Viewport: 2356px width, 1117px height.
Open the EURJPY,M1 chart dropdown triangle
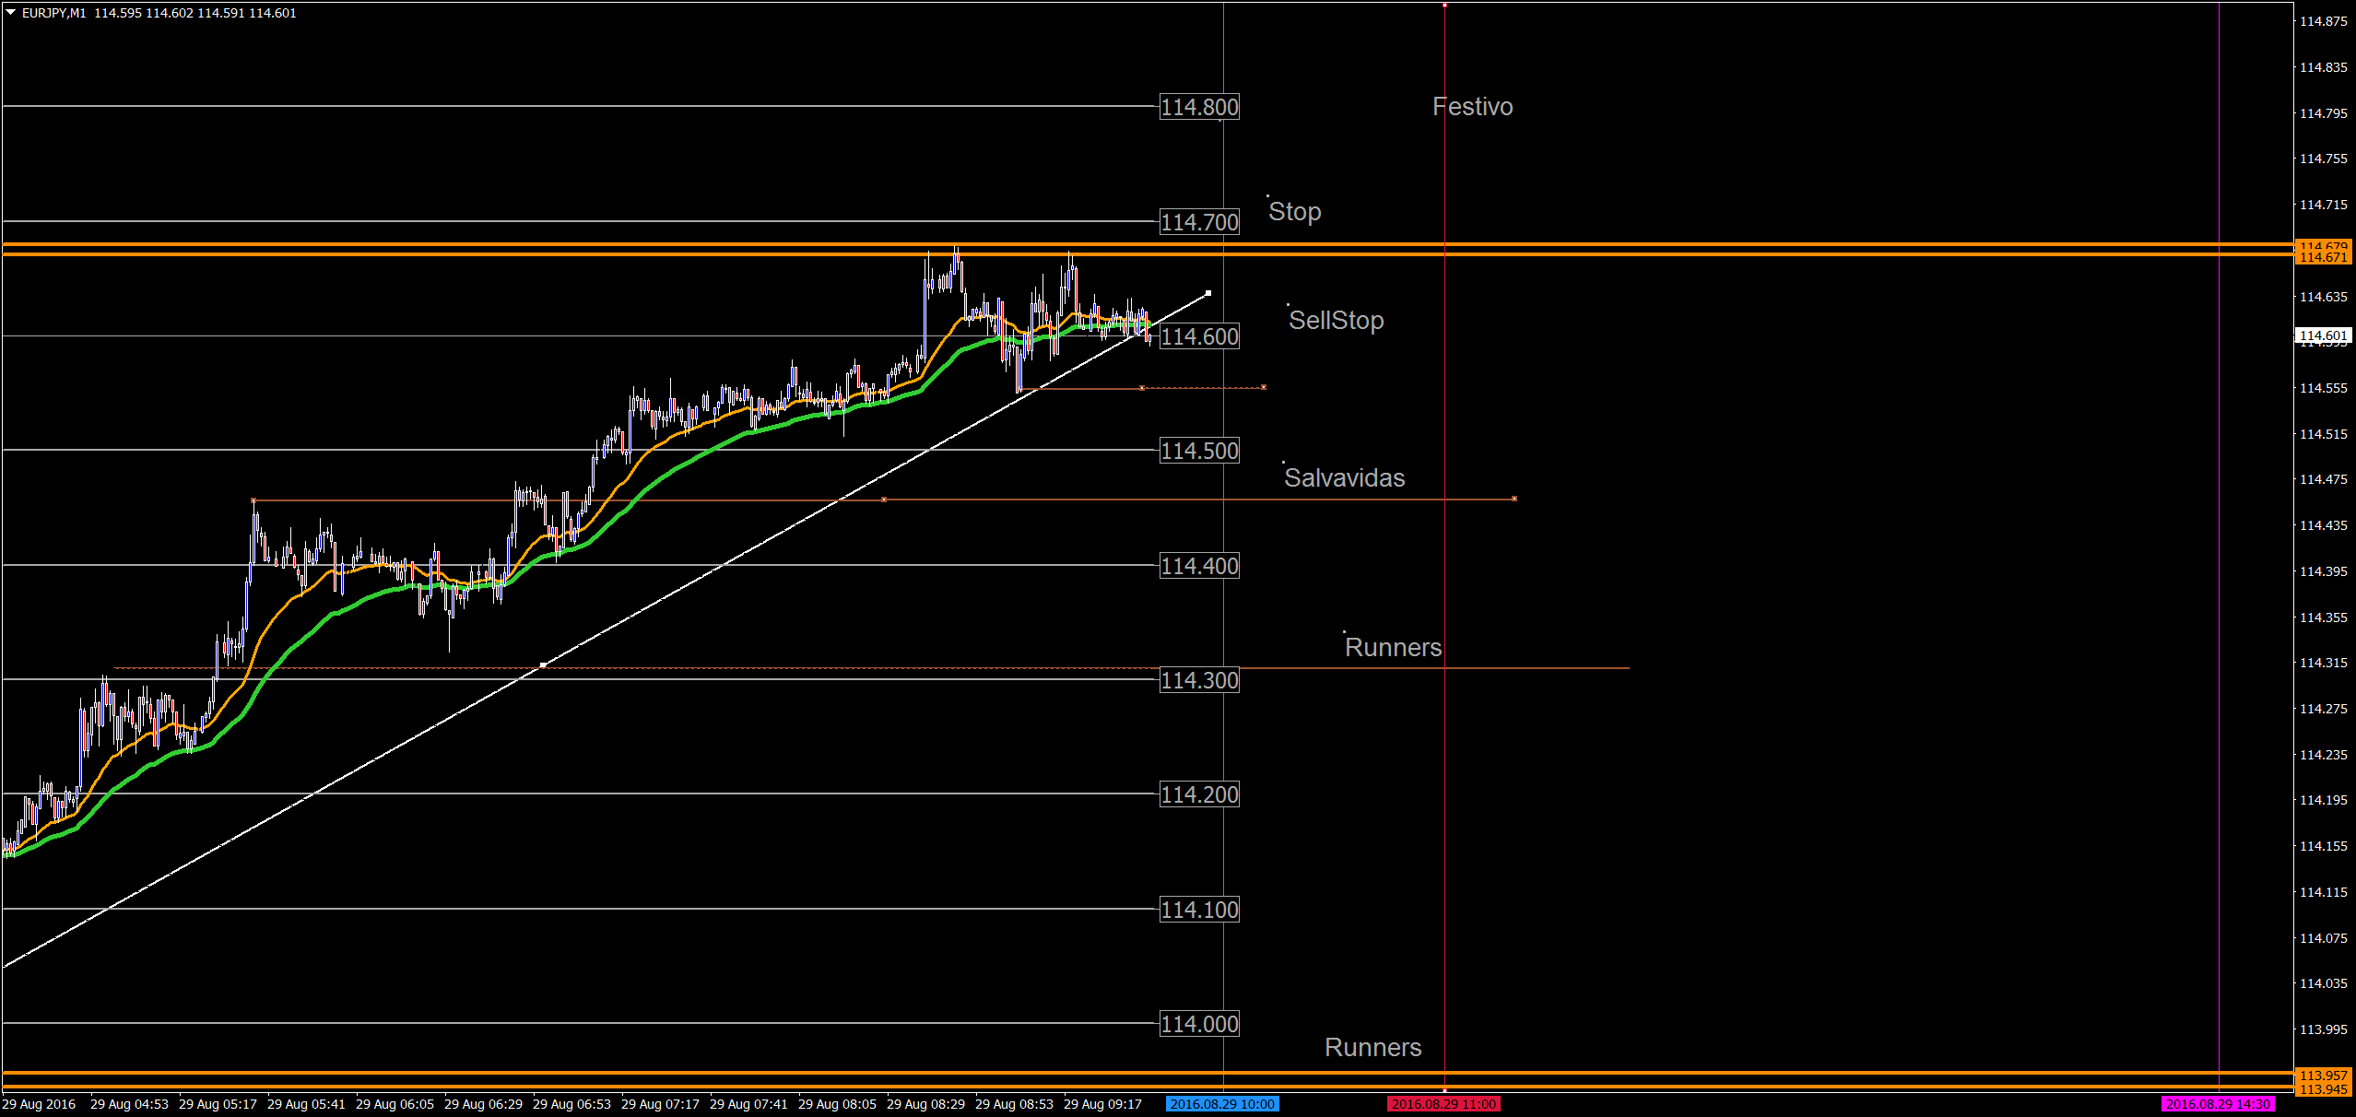11,13
